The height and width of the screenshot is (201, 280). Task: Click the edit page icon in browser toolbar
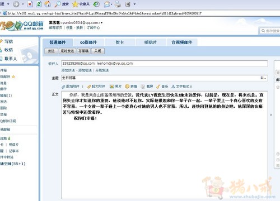coord(128,4)
